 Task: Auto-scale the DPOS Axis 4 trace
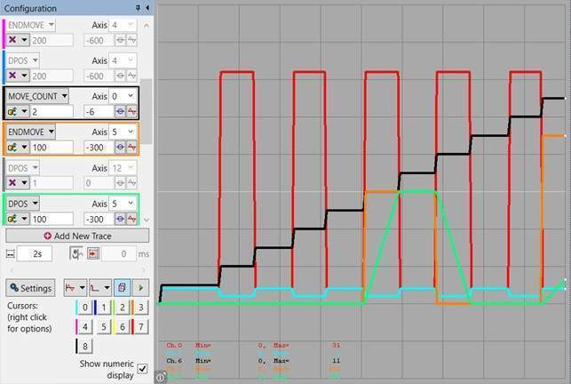(131, 76)
